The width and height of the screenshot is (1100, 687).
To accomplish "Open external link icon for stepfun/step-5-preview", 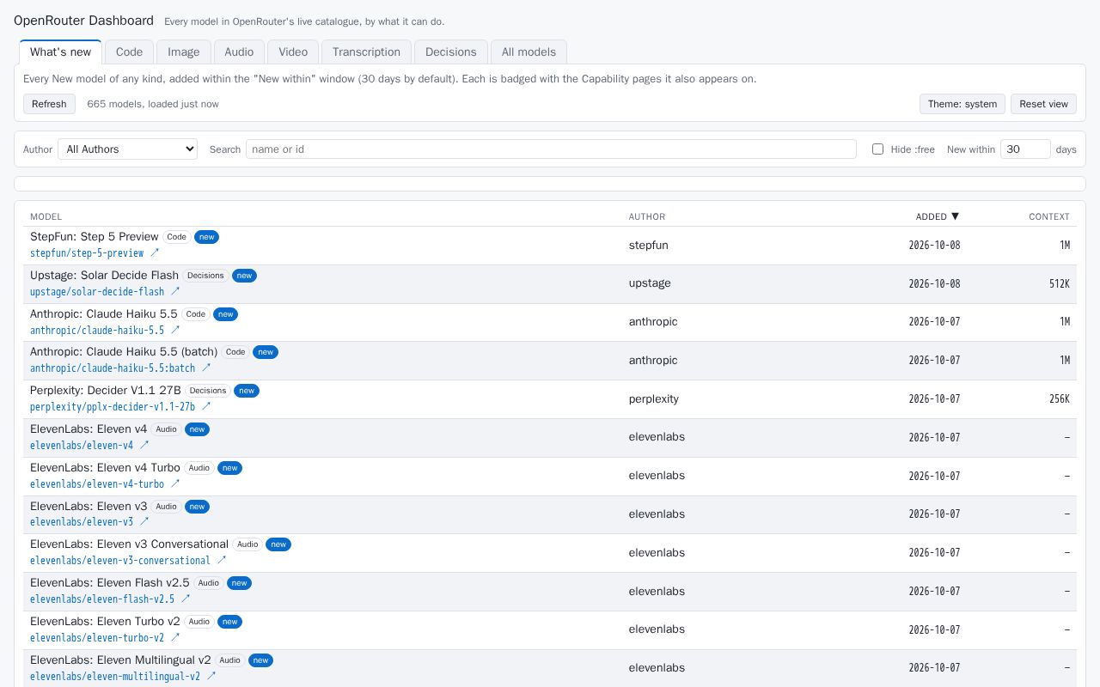I will pyautogui.click(x=155, y=253).
